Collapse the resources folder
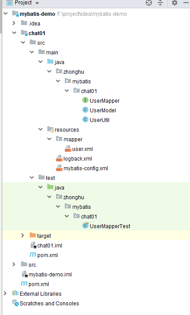Image resolution: width=190 pixels, height=315 pixels. click(41, 129)
